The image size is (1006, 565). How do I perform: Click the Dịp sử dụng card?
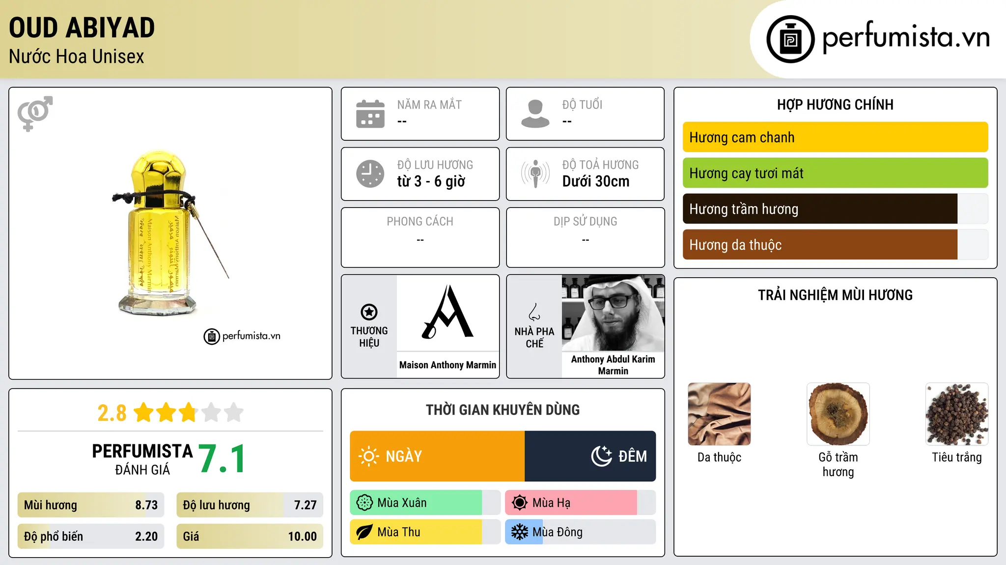click(x=586, y=237)
